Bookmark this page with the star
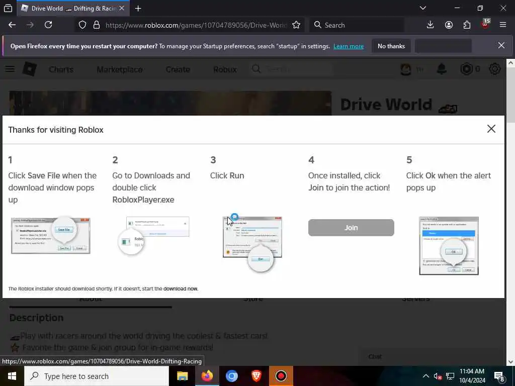The height and width of the screenshot is (386, 515). click(296, 25)
